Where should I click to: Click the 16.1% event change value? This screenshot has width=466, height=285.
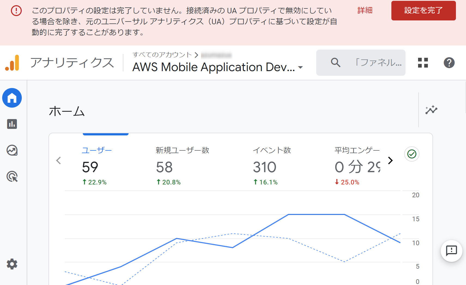click(266, 182)
